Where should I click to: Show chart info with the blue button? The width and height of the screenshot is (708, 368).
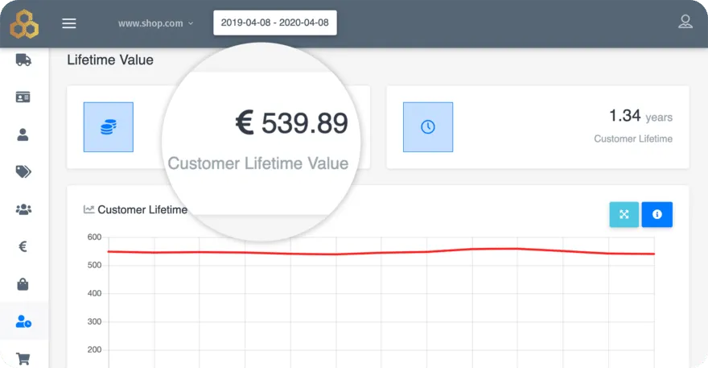pyautogui.click(x=657, y=214)
